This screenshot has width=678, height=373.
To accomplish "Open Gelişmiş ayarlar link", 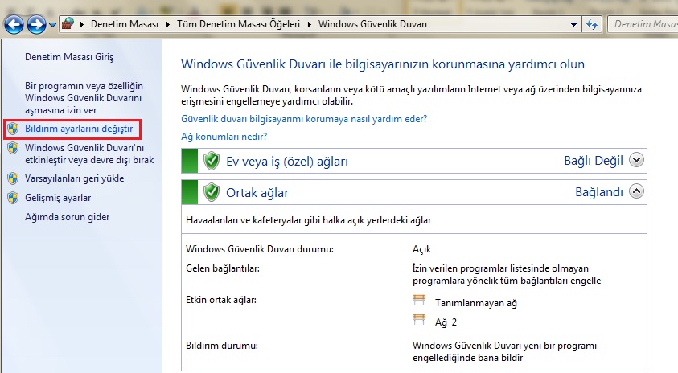I will click(58, 198).
